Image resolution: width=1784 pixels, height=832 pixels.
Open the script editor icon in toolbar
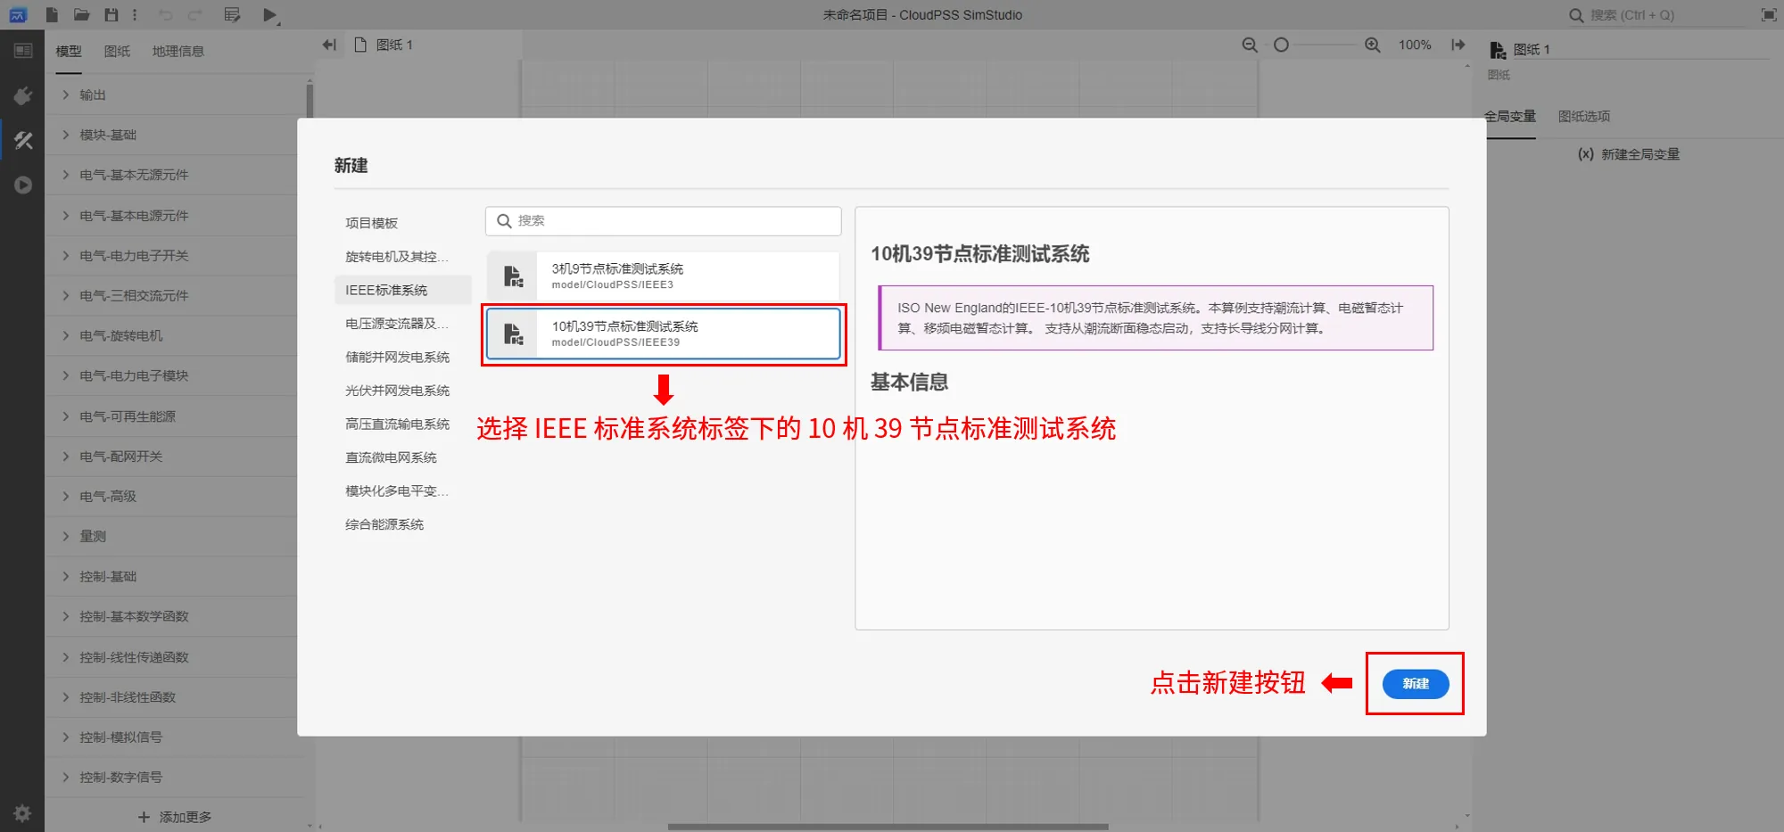pyautogui.click(x=233, y=14)
